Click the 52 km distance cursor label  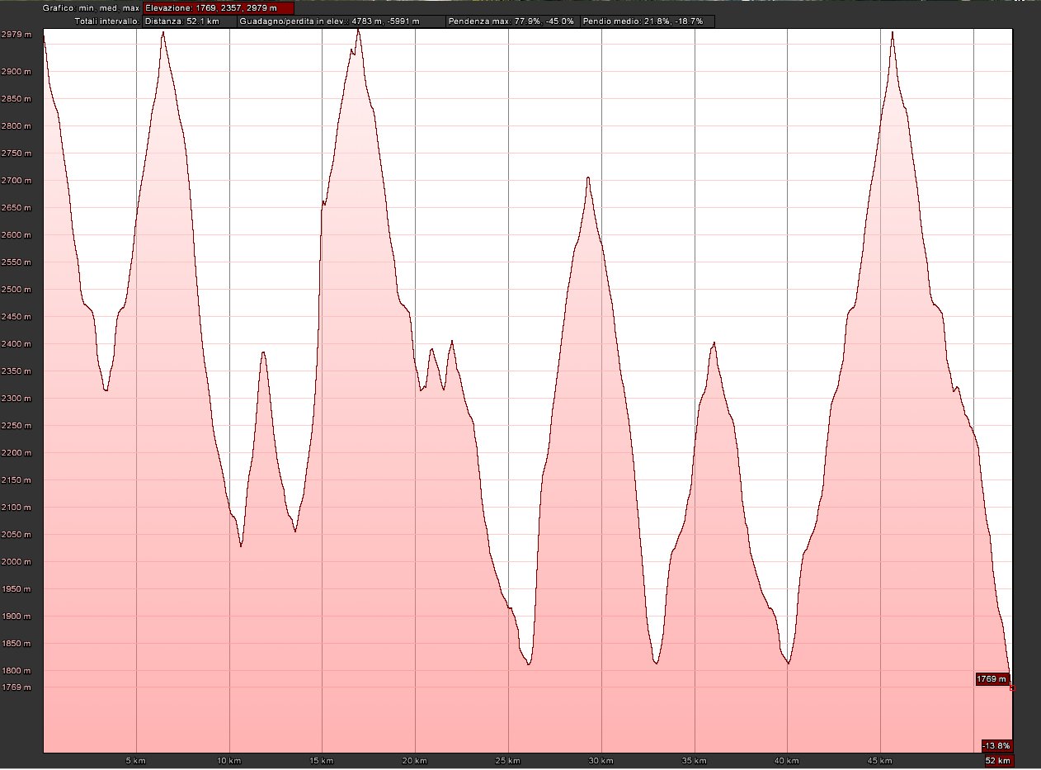click(x=997, y=760)
